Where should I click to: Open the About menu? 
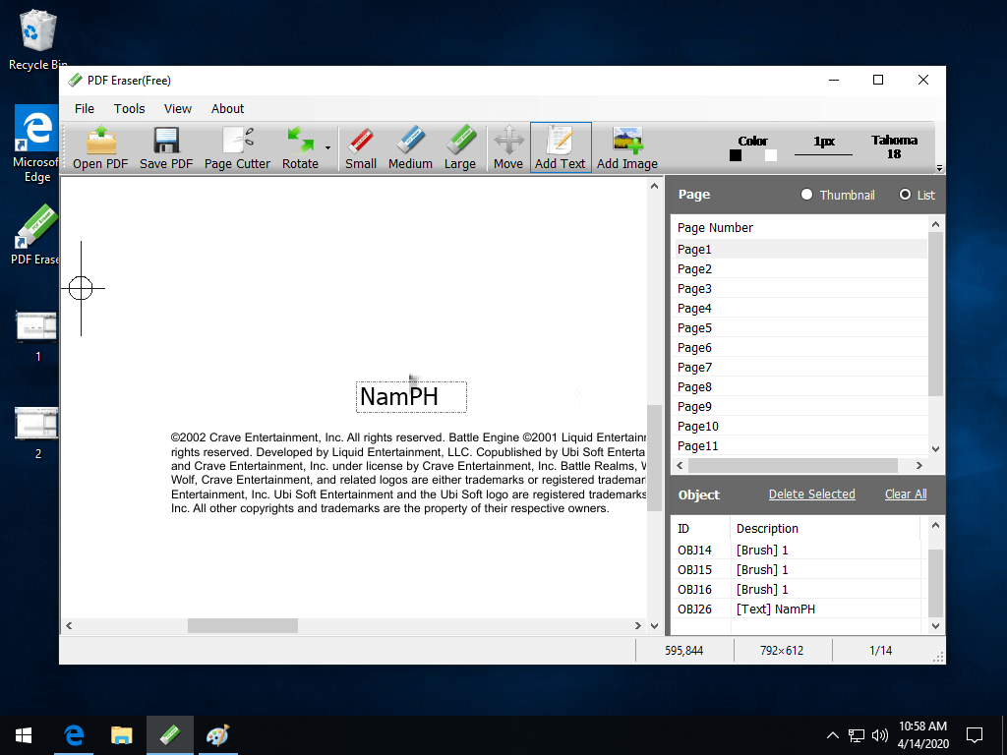click(x=227, y=108)
